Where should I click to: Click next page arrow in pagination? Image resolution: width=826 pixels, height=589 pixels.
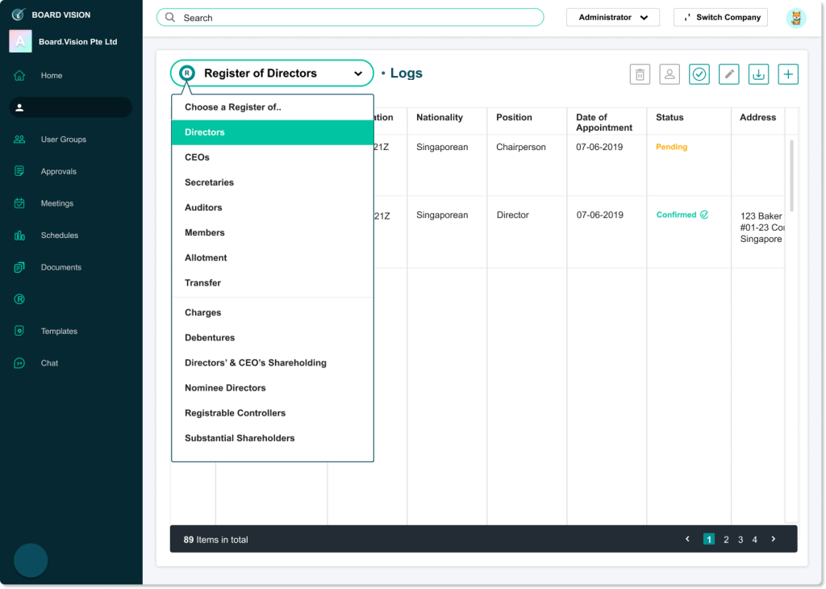[x=774, y=539]
